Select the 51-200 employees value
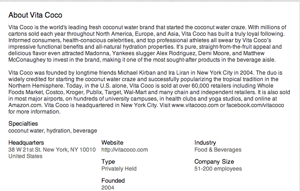Screen dimensions: 300x191 [218, 169]
